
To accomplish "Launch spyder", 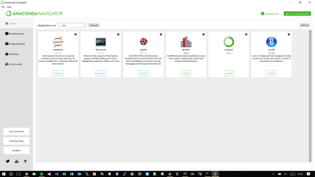I will pyautogui.click(x=143, y=73).
